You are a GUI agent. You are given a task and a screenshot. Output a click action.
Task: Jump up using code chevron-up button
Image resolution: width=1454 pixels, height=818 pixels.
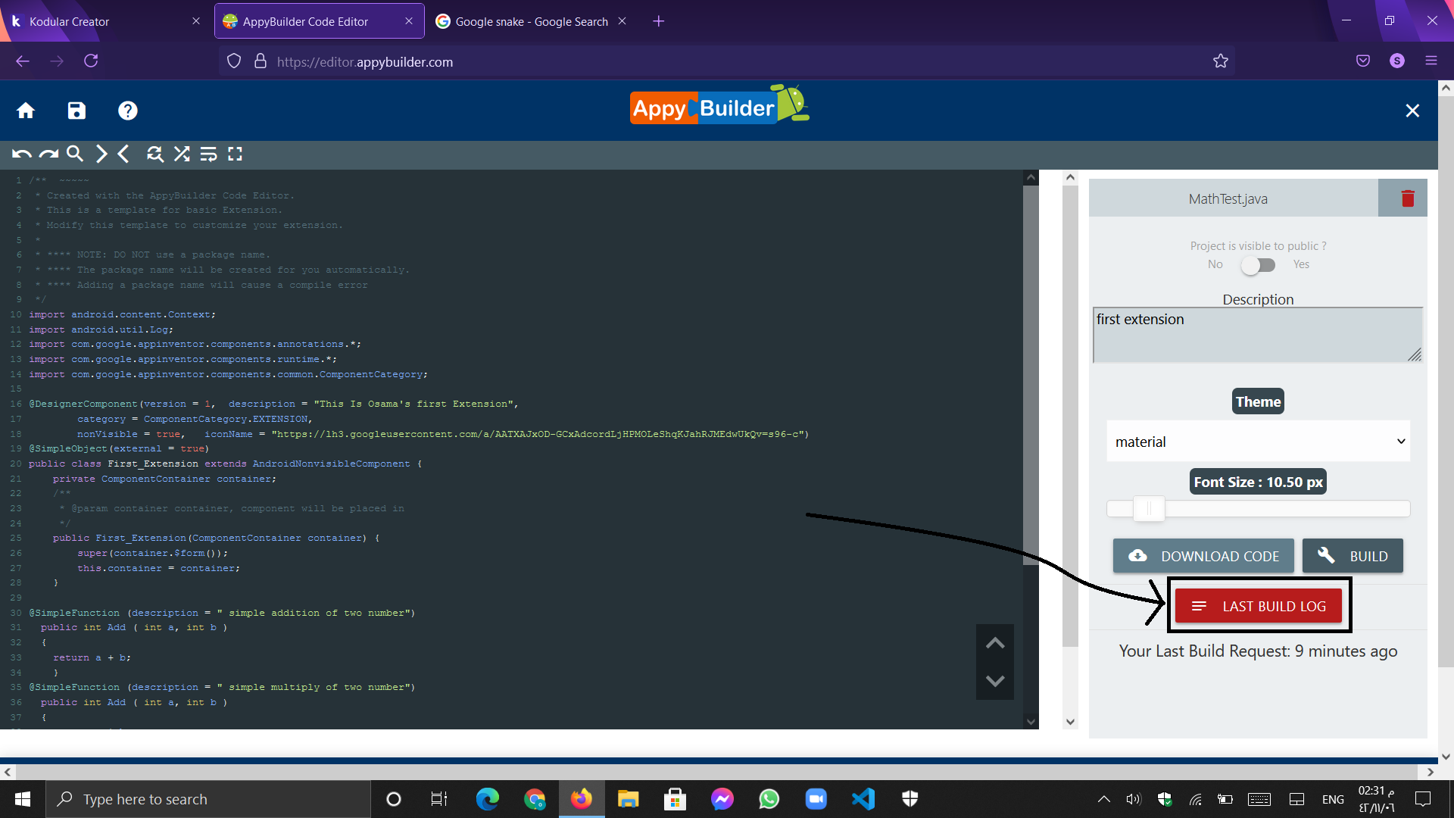(995, 643)
